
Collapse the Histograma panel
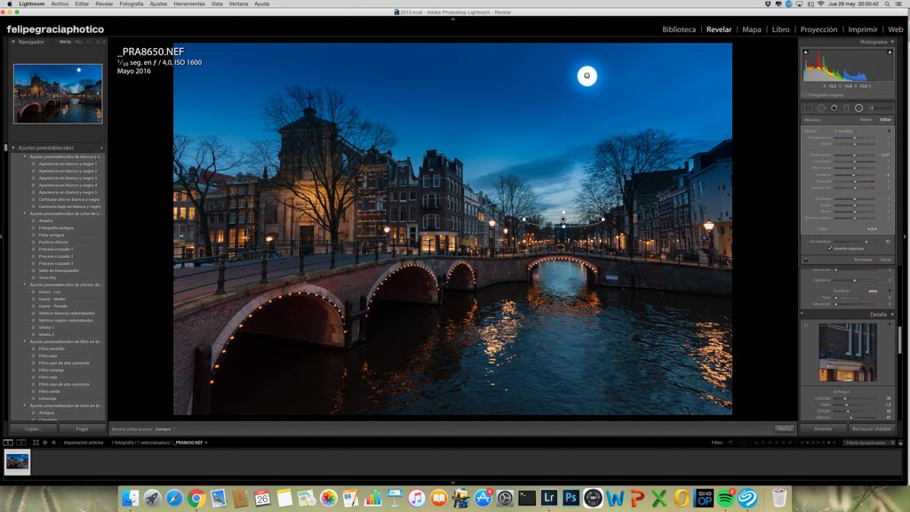[891, 42]
